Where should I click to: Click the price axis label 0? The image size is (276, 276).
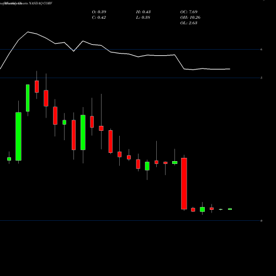click(261, 221)
